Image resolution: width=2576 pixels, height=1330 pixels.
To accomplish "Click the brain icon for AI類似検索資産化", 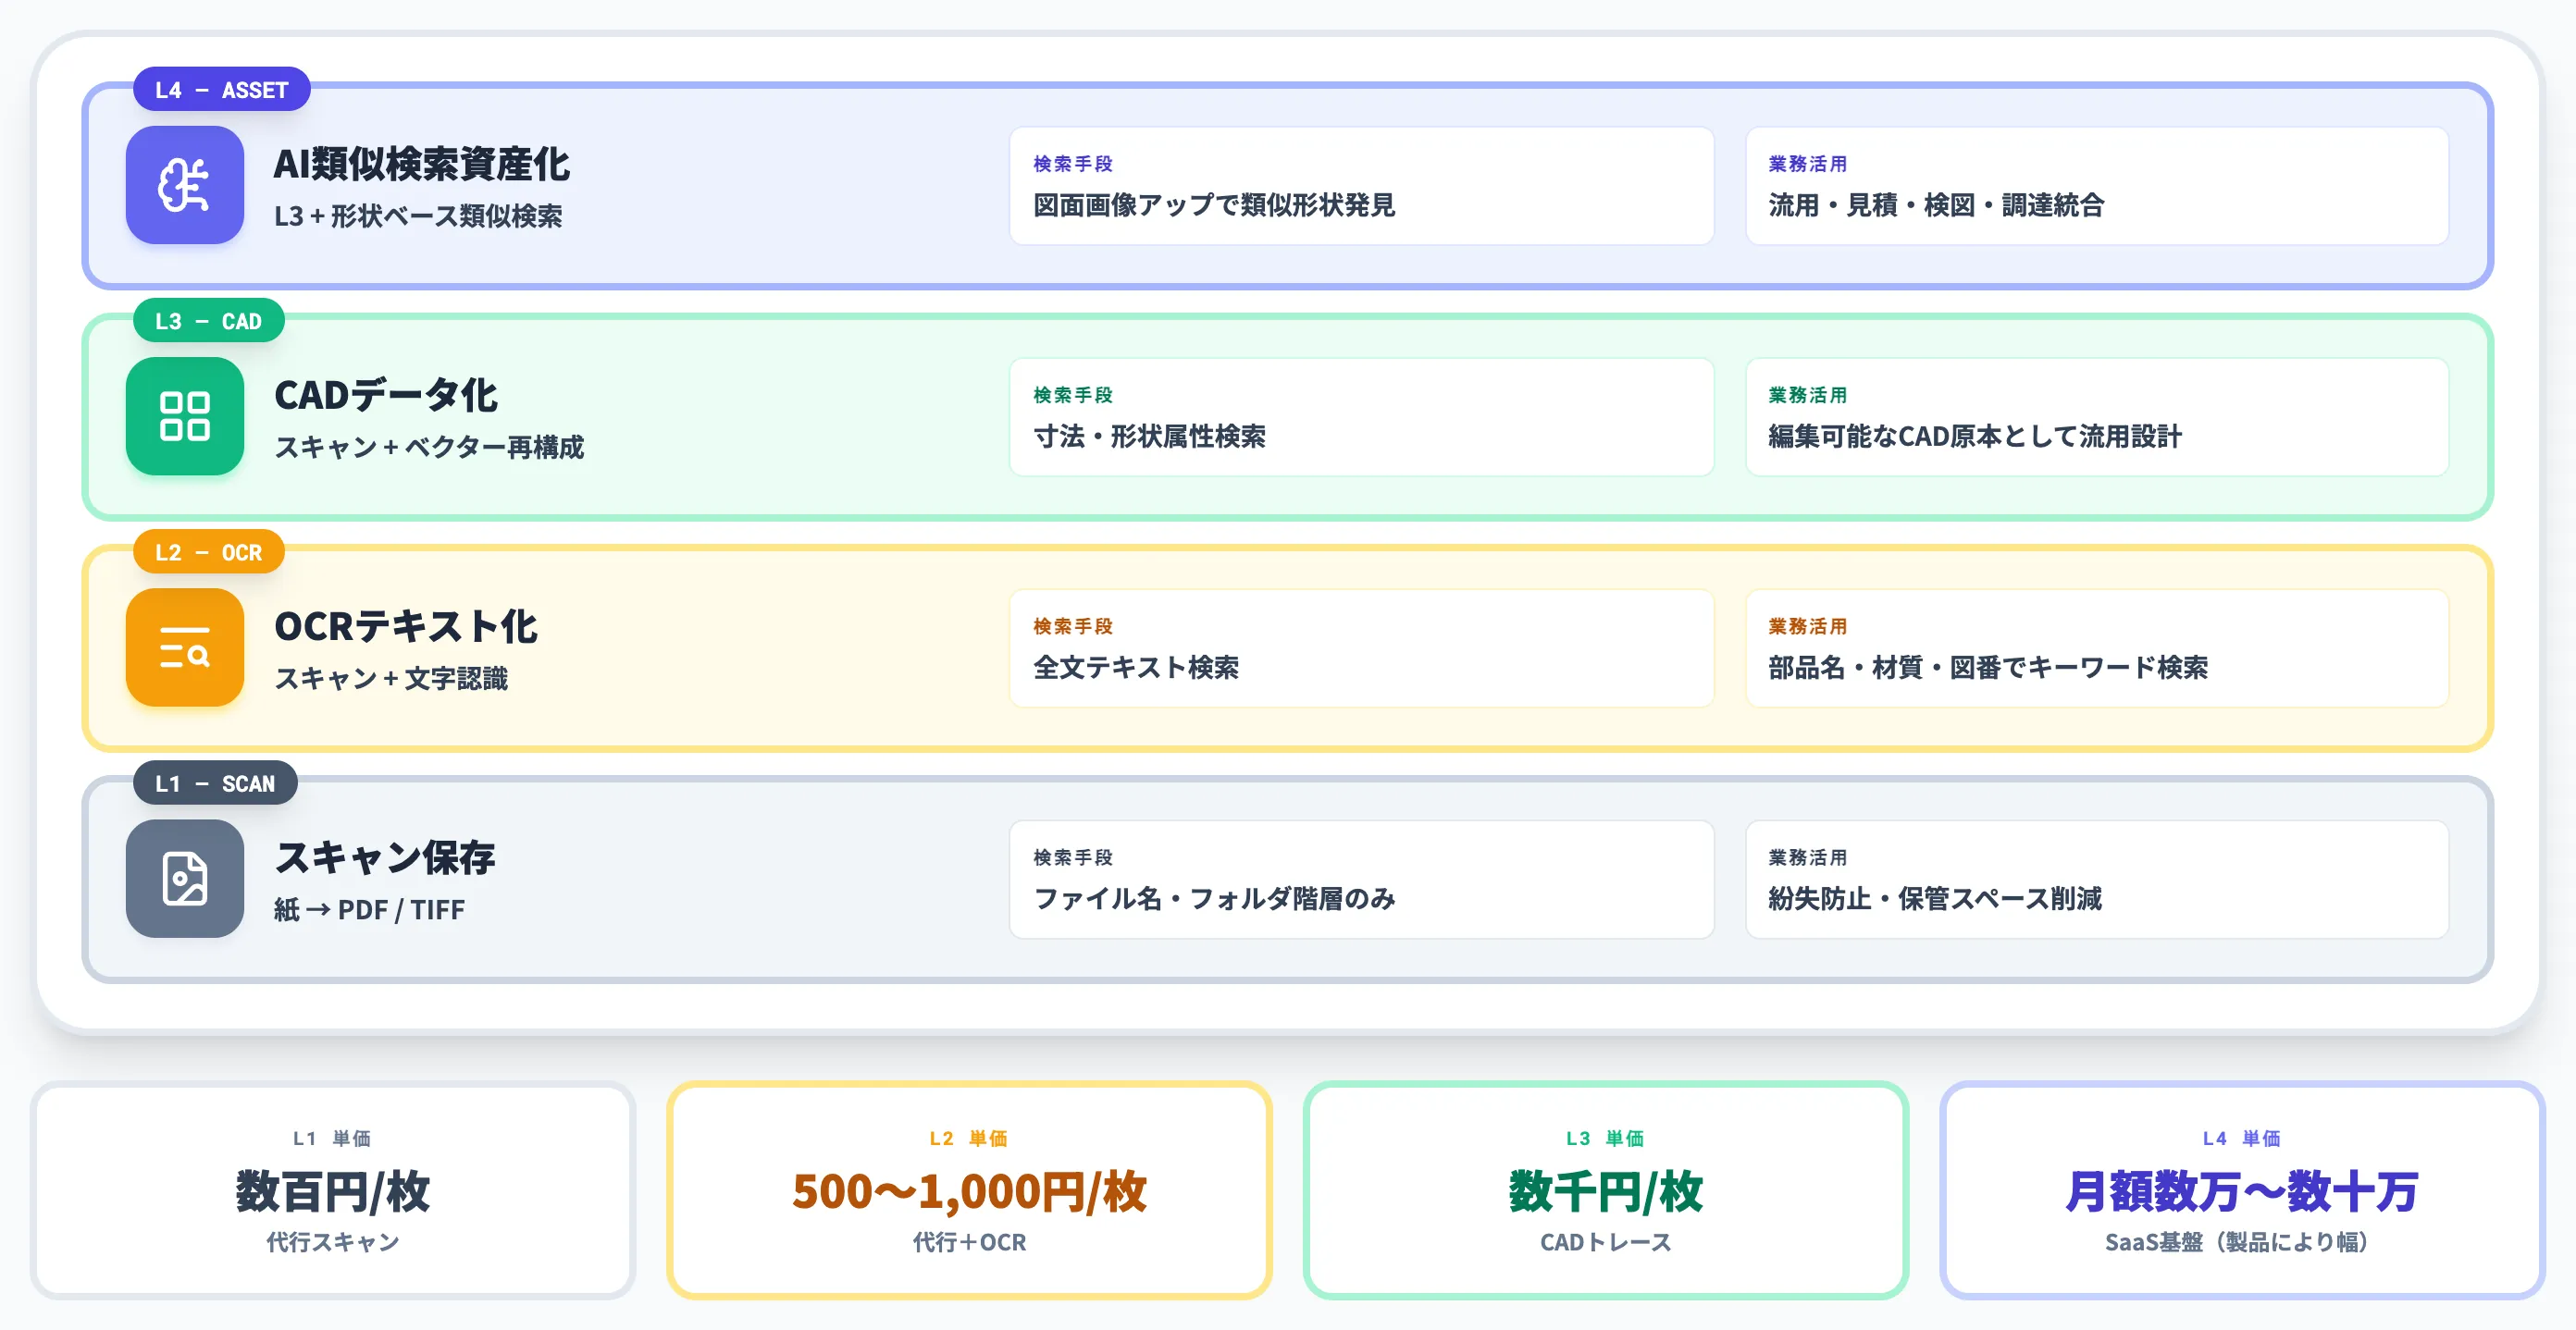I will (185, 185).
